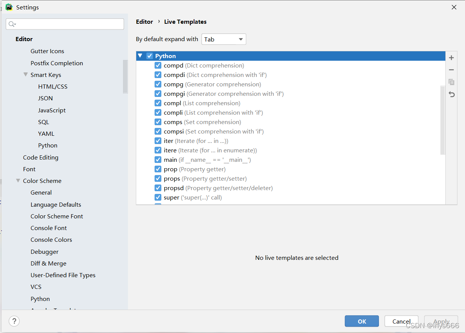Select VCS under Color Scheme

tap(36, 287)
